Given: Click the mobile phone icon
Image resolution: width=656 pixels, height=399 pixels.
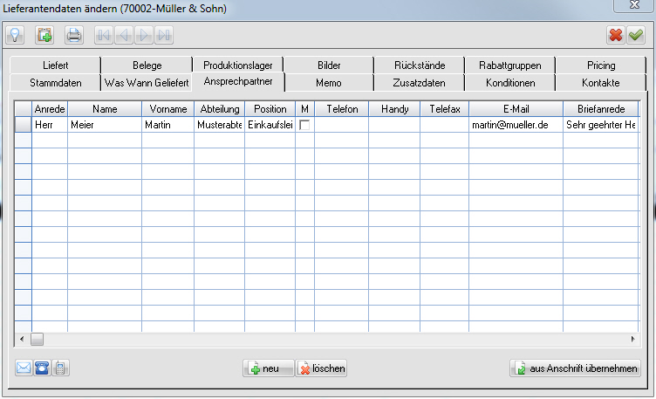Looking at the screenshot, I should click(x=60, y=368).
